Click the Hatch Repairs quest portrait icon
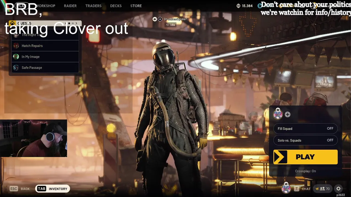351x197 pixels. [x=16, y=46]
